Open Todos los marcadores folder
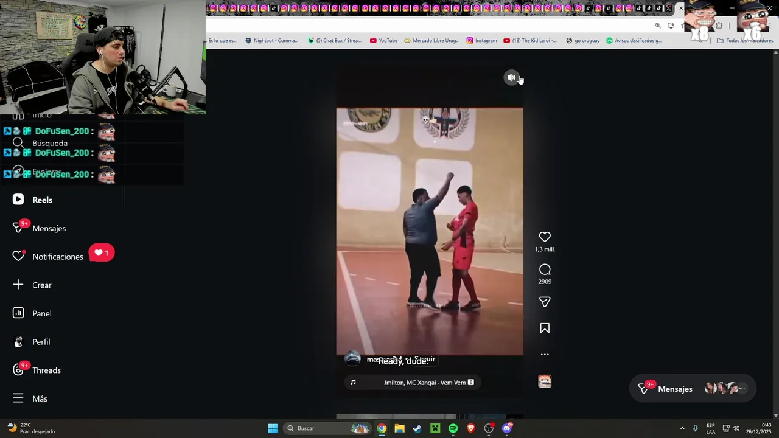Image resolution: width=779 pixels, height=438 pixels. pyautogui.click(x=745, y=41)
